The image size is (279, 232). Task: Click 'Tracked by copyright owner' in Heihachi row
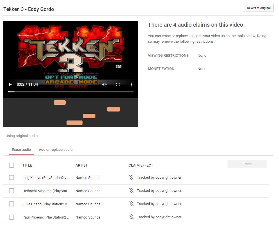(159, 191)
